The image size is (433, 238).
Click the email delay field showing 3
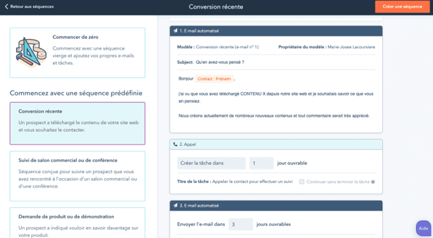coord(240,224)
